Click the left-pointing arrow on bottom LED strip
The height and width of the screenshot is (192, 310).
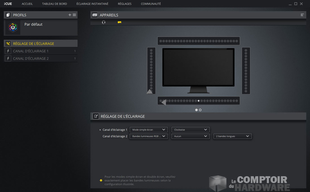[x=163, y=102]
